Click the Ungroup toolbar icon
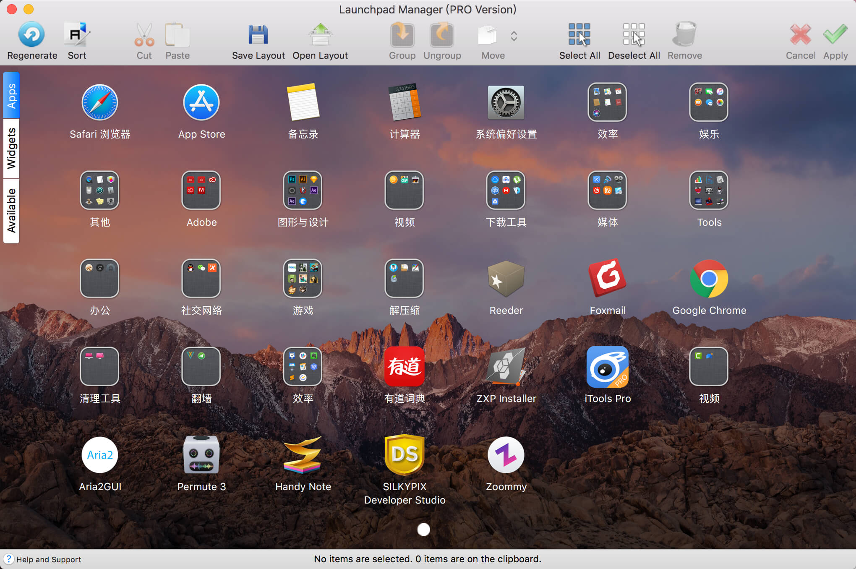The image size is (856, 569). point(442,35)
